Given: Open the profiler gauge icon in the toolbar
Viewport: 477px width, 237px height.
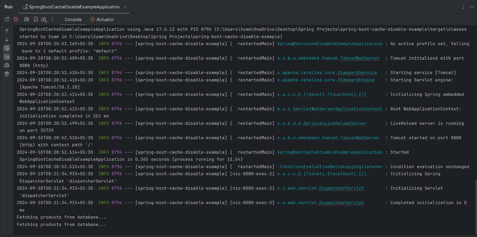Looking at the screenshot, I should coord(44,19).
